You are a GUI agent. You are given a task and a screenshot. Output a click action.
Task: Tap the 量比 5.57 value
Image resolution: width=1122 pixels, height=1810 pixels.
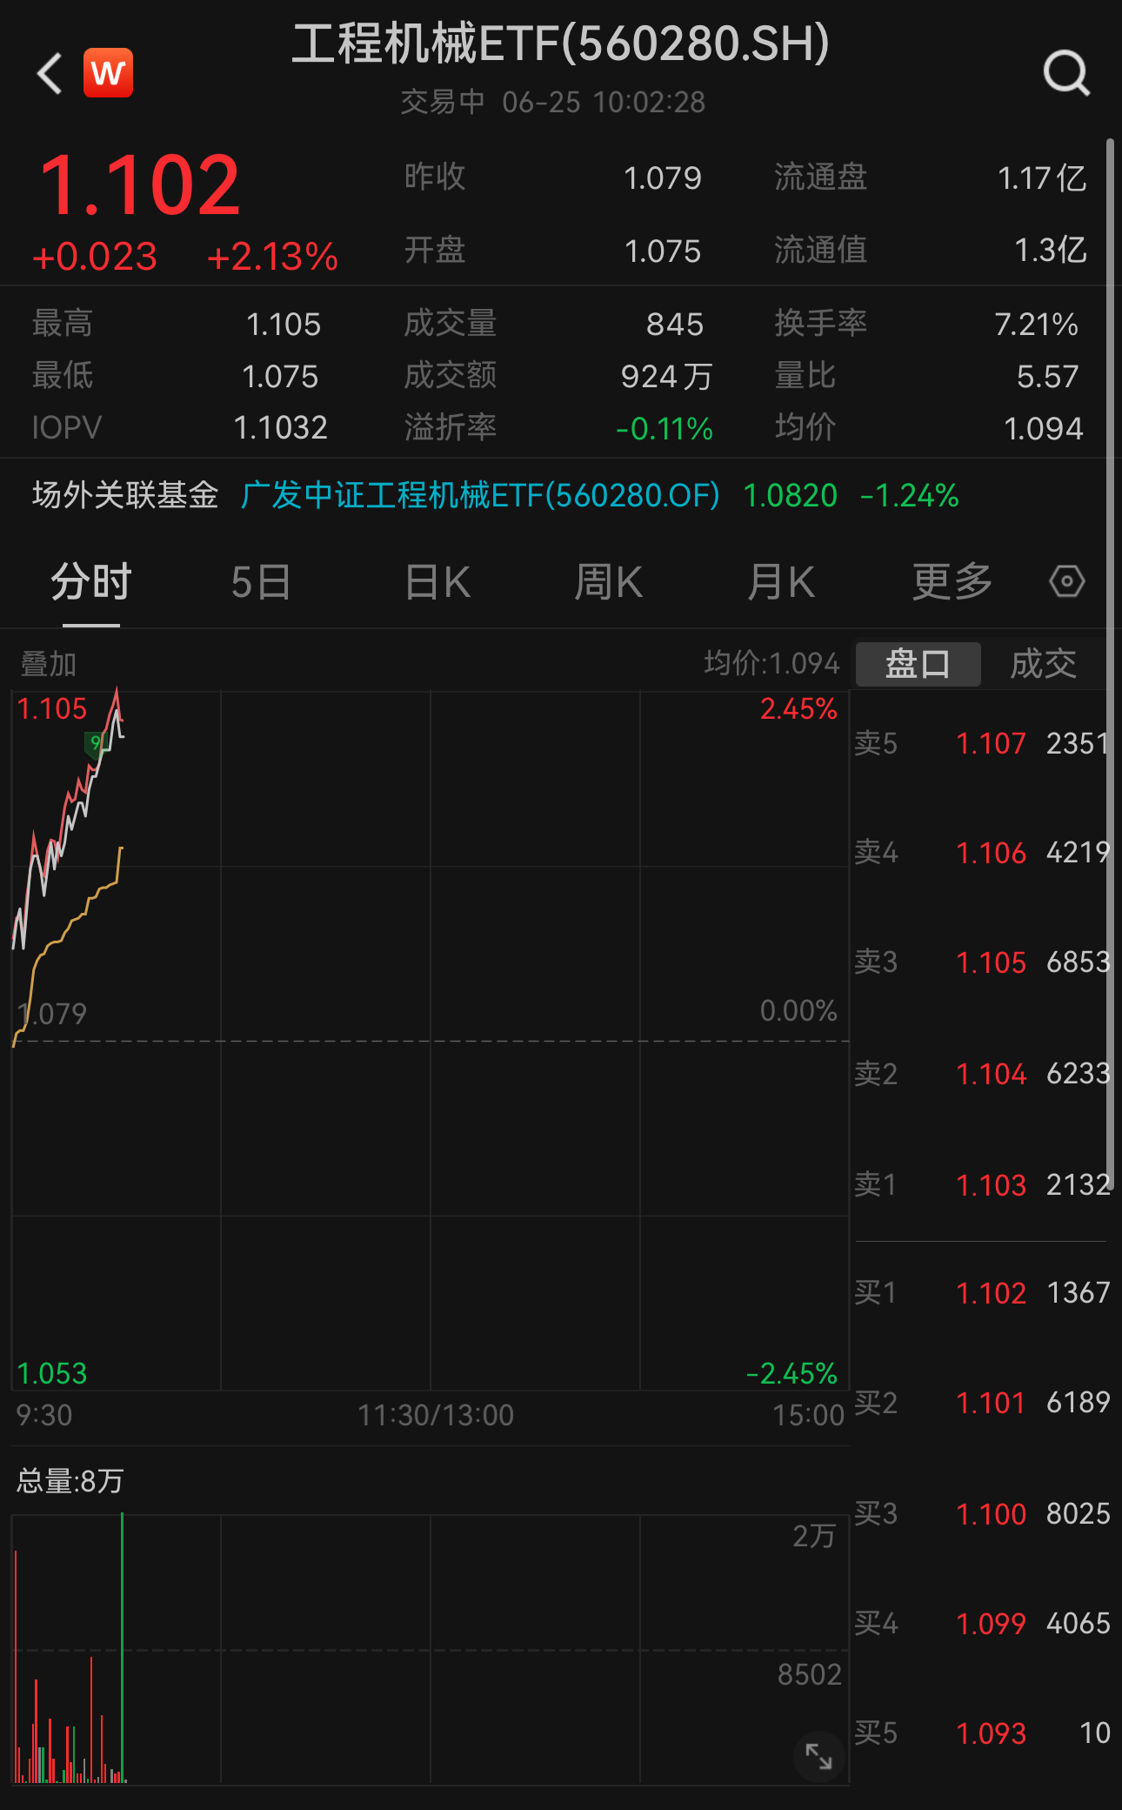1047,377
